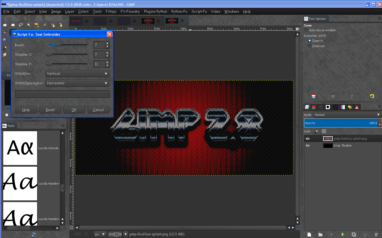Open the Brushes dock tab
382x238 pixels.
328,107
